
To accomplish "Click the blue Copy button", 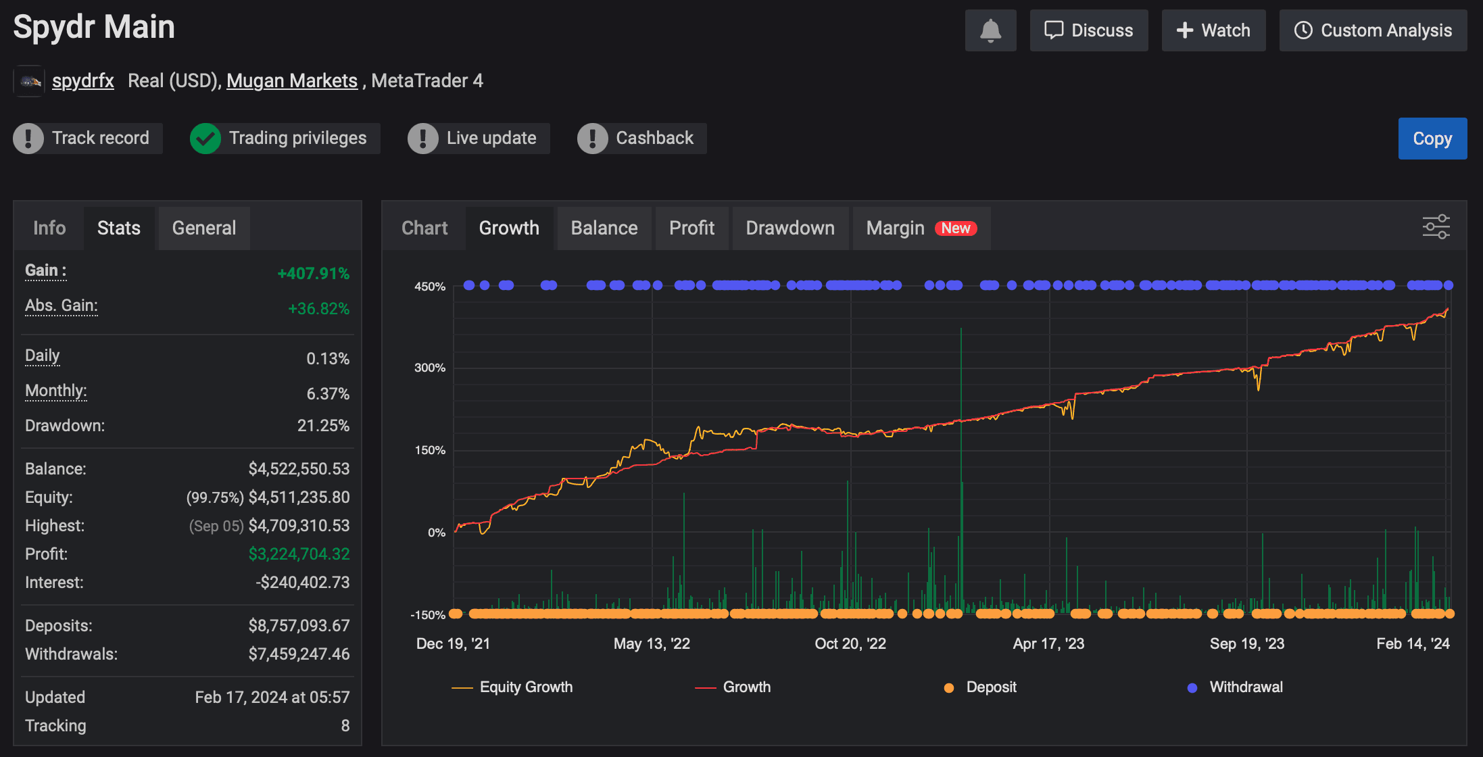I will pyautogui.click(x=1432, y=139).
